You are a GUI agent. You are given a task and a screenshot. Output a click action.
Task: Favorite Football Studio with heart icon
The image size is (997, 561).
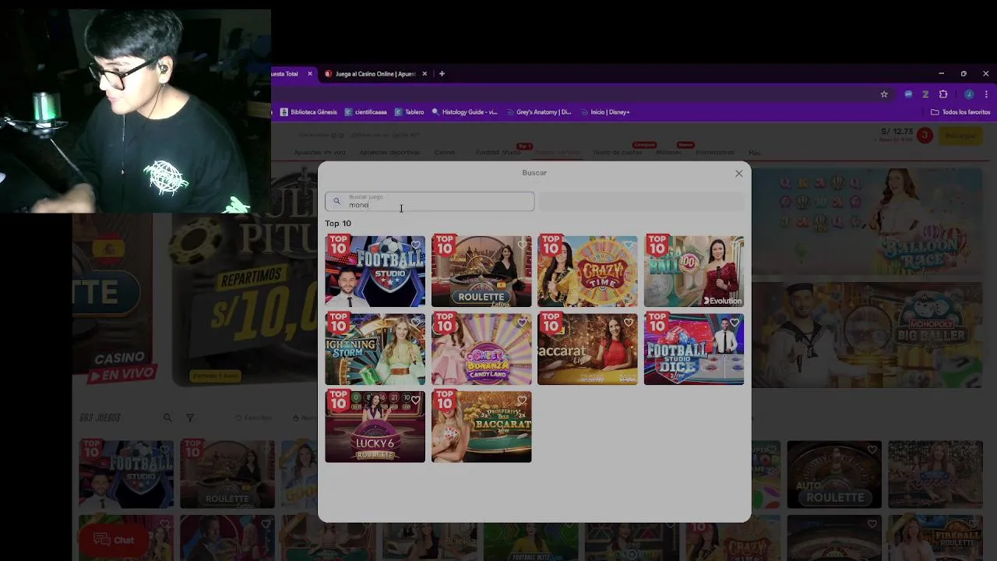(x=416, y=245)
